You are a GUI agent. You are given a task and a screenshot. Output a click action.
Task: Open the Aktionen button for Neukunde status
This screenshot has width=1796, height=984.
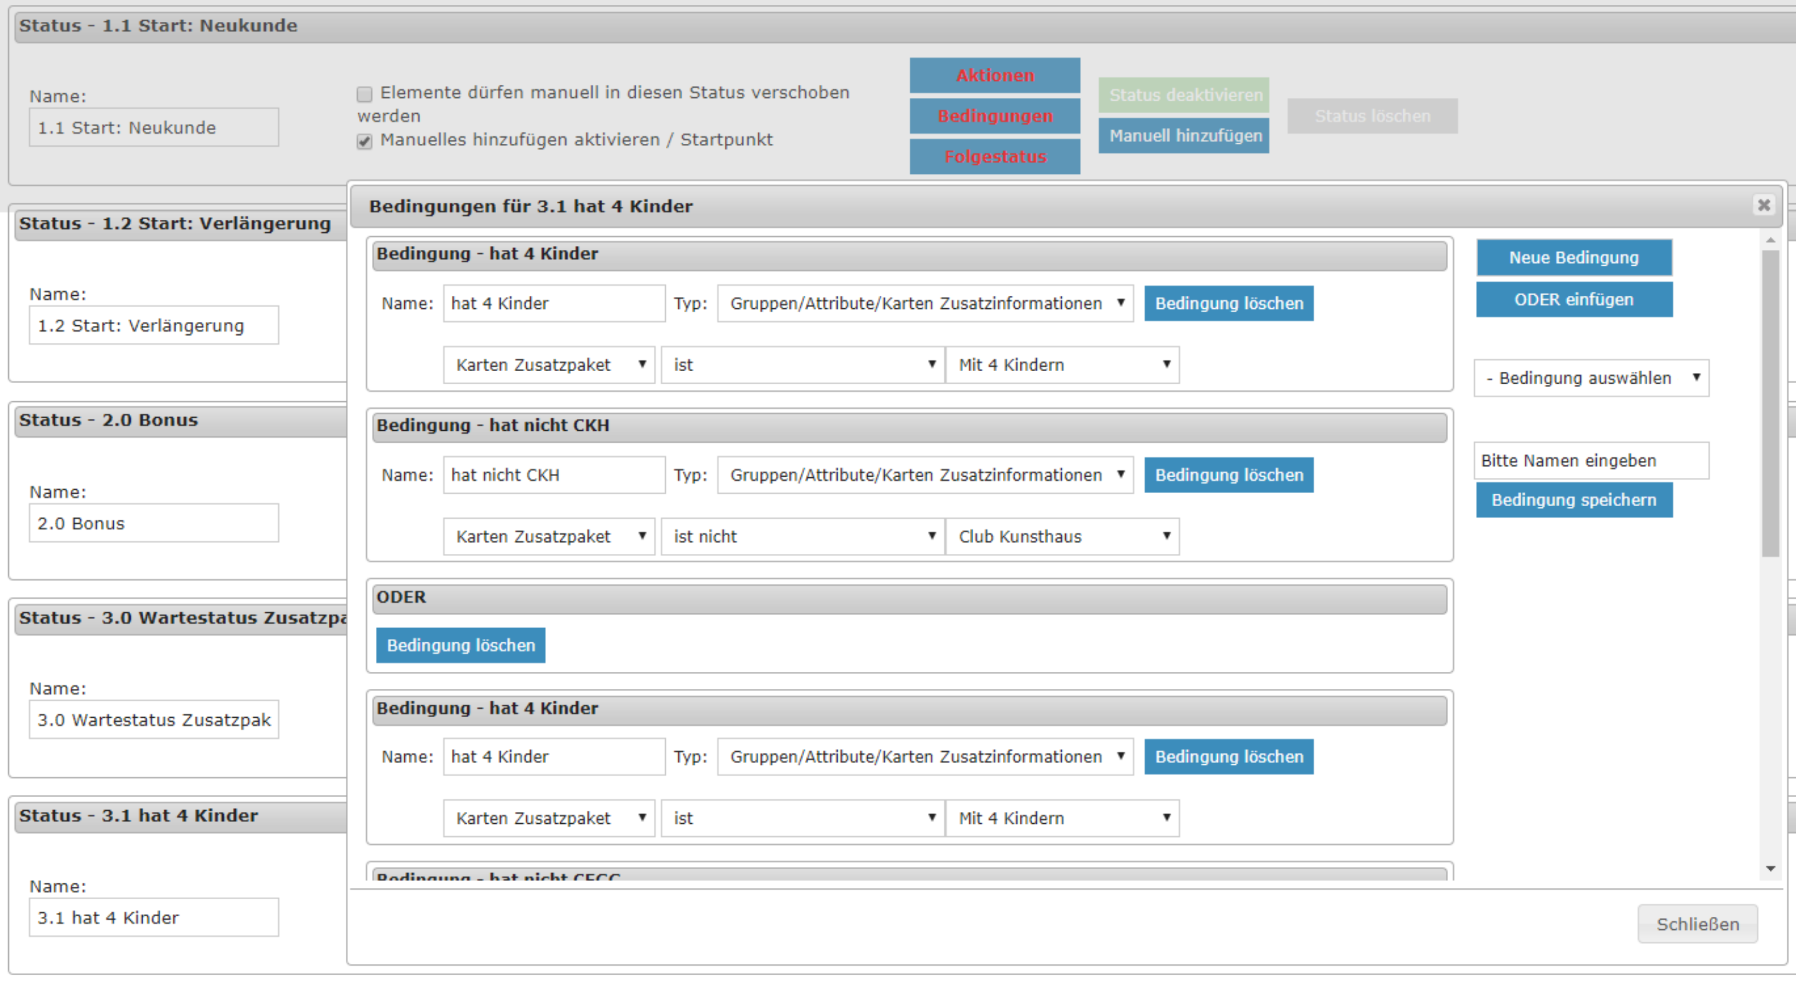(x=995, y=75)
